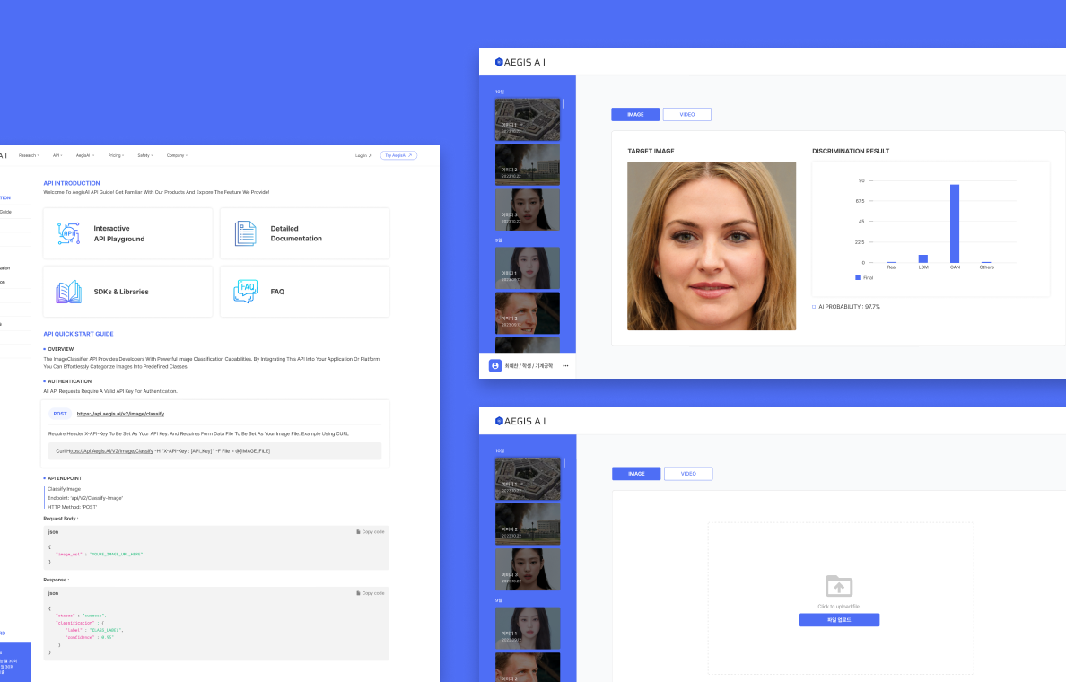The width and height of the screenshot is (1066, 682).
Task: Switch to the VIDEO tab in the results window
Action: pyautogui.click(x=686, y=115)
